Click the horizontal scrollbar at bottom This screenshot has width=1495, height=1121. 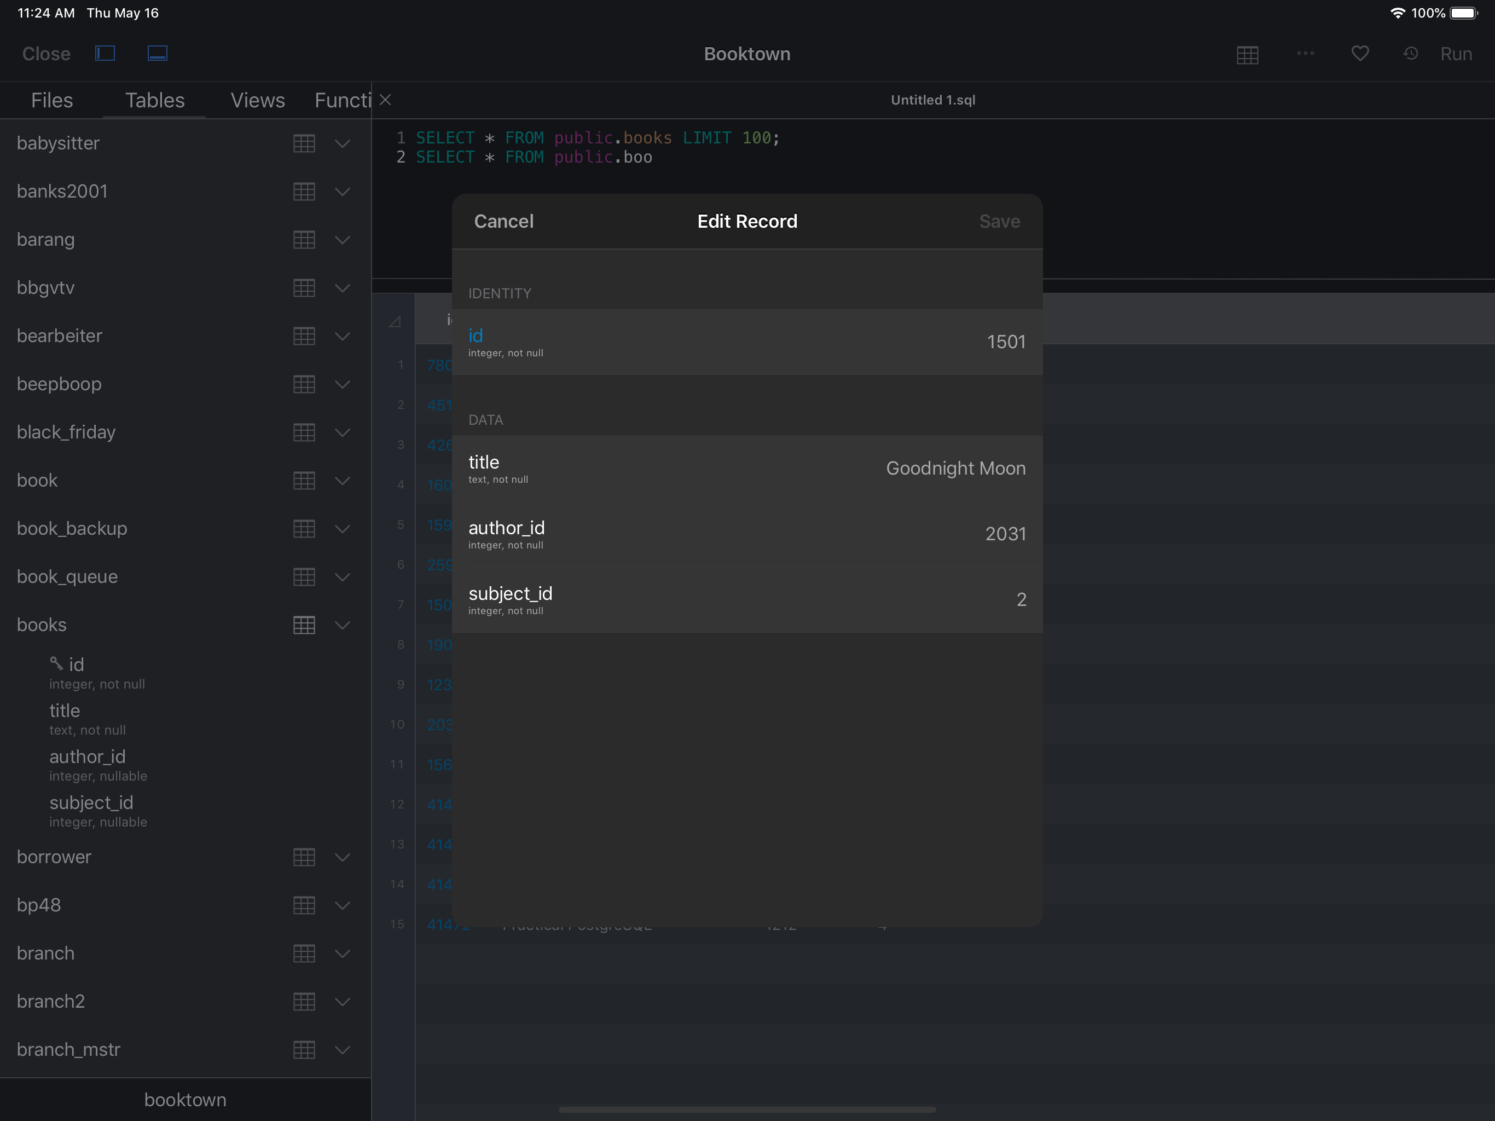pyautogui.click(x=747, y=1110)
